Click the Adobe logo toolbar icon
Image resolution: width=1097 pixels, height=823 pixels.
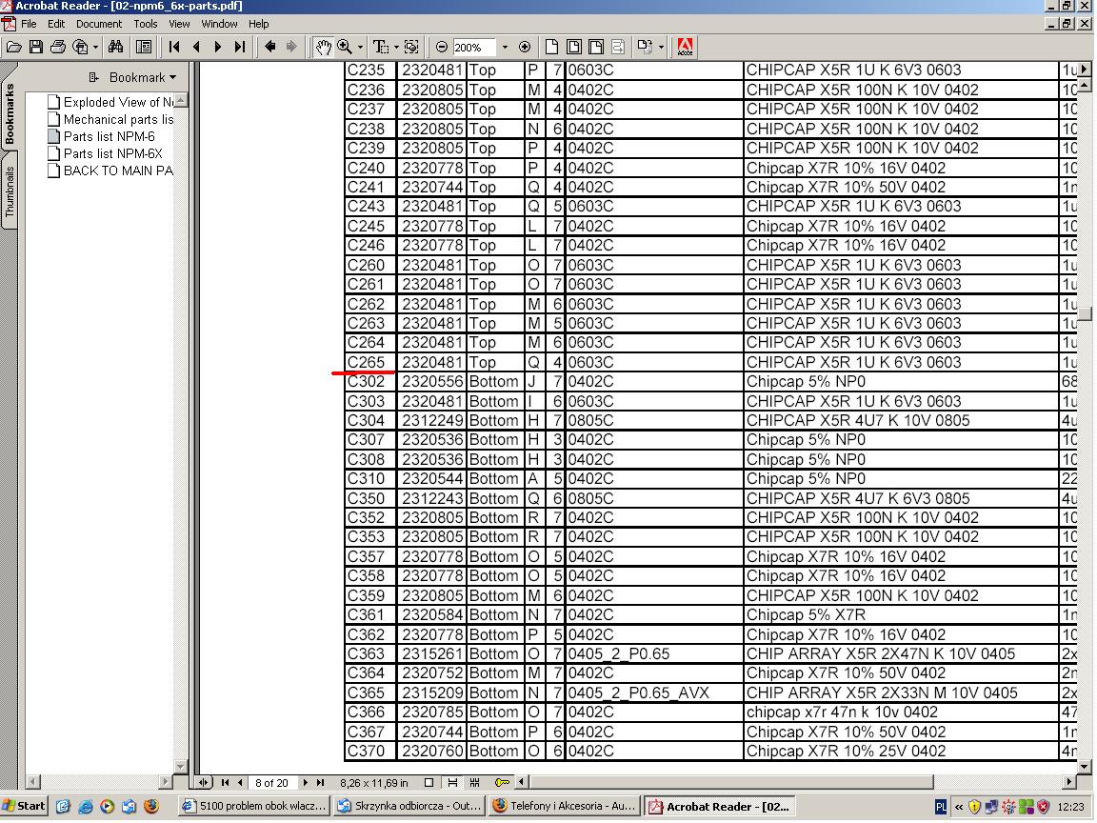685,47
